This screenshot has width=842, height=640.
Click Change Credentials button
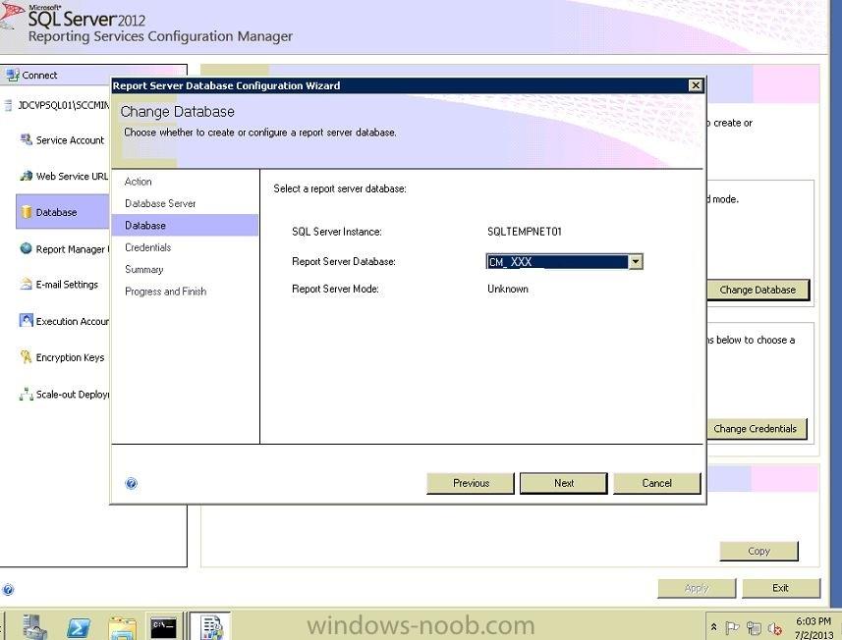click(x=757, y=429)
